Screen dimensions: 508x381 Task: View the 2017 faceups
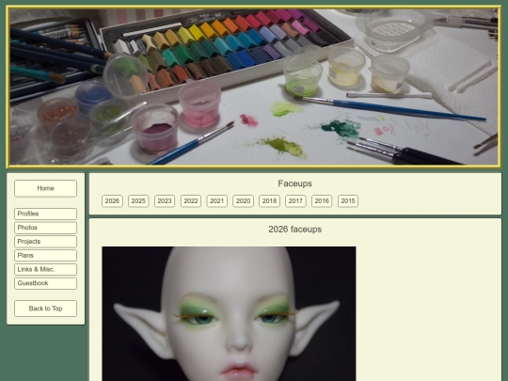(295, 201)
